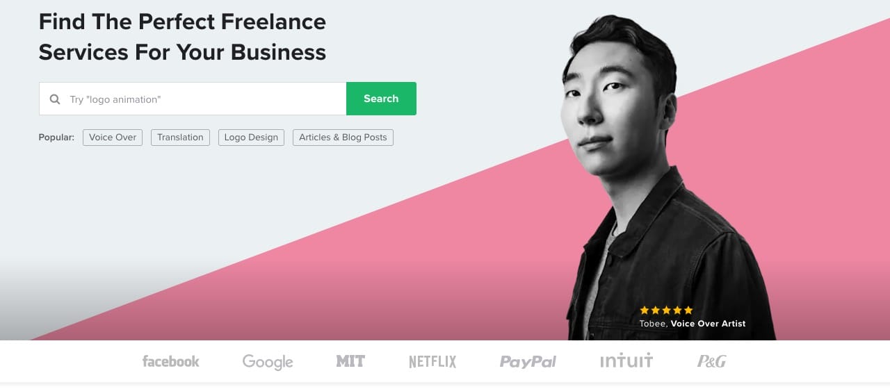Click the MIT logo

(x=350, y=361)
